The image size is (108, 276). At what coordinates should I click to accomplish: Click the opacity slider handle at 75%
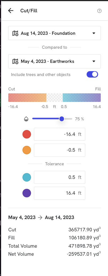point(61,119)
